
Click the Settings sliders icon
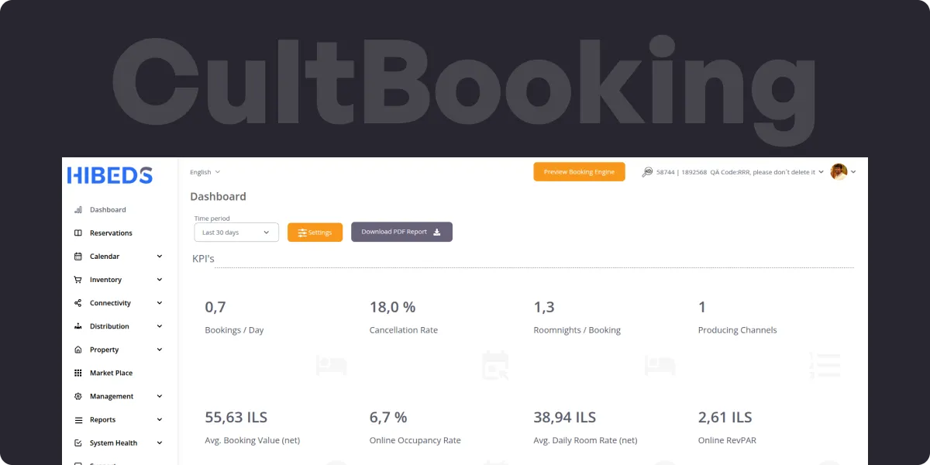point(302,232)
